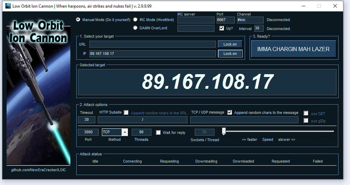Toggle the use gZip checkbox
The height and width of the screenshot is (185, 350).
(306, 120)
